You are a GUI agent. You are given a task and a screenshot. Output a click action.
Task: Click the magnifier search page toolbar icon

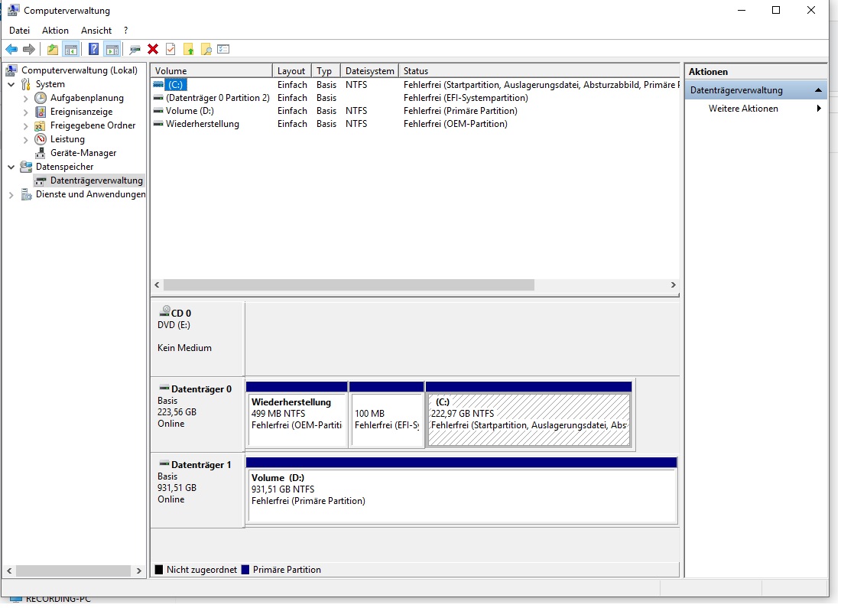click(206, 49)
